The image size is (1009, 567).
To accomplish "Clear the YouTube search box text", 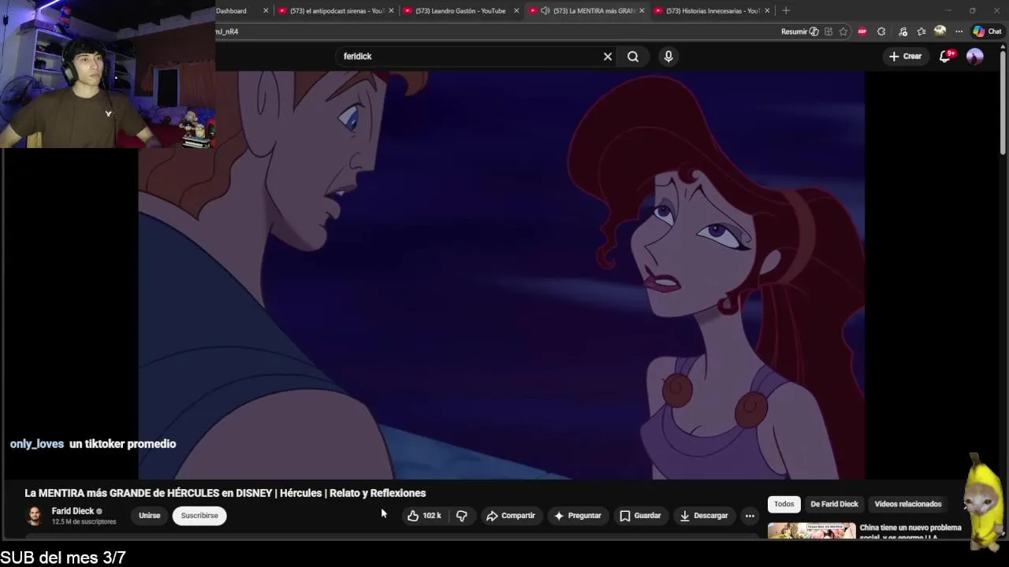I will coord(608,57).
